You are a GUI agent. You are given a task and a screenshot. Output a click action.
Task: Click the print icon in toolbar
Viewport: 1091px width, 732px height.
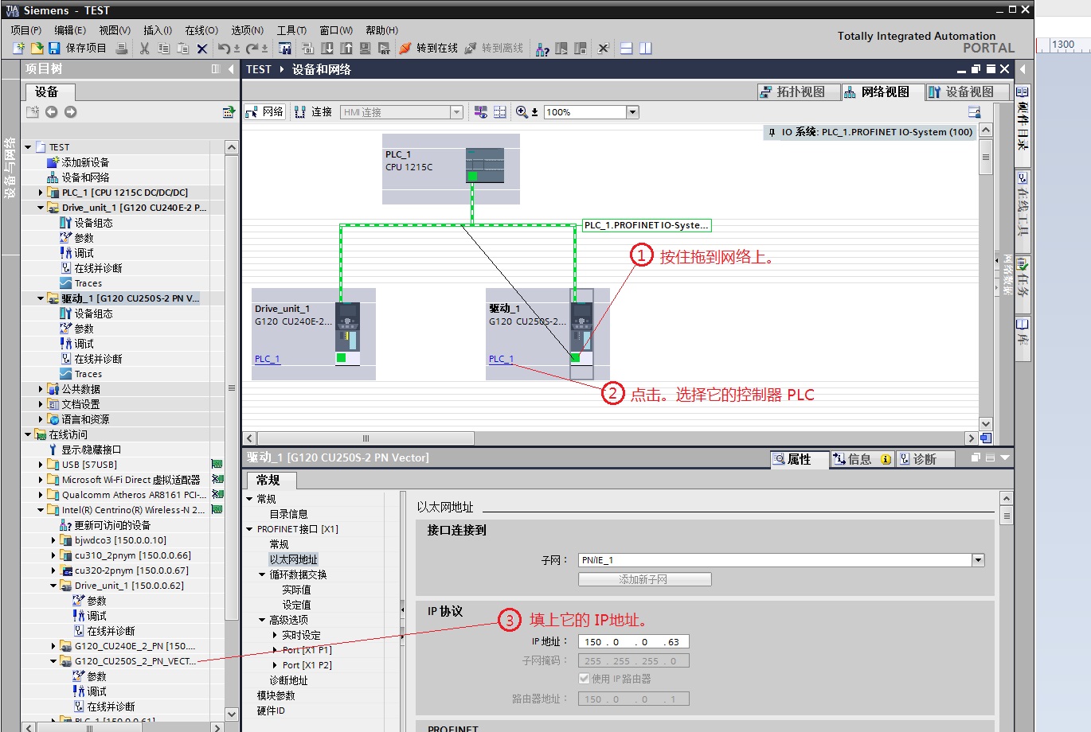[x=122, y=49]
